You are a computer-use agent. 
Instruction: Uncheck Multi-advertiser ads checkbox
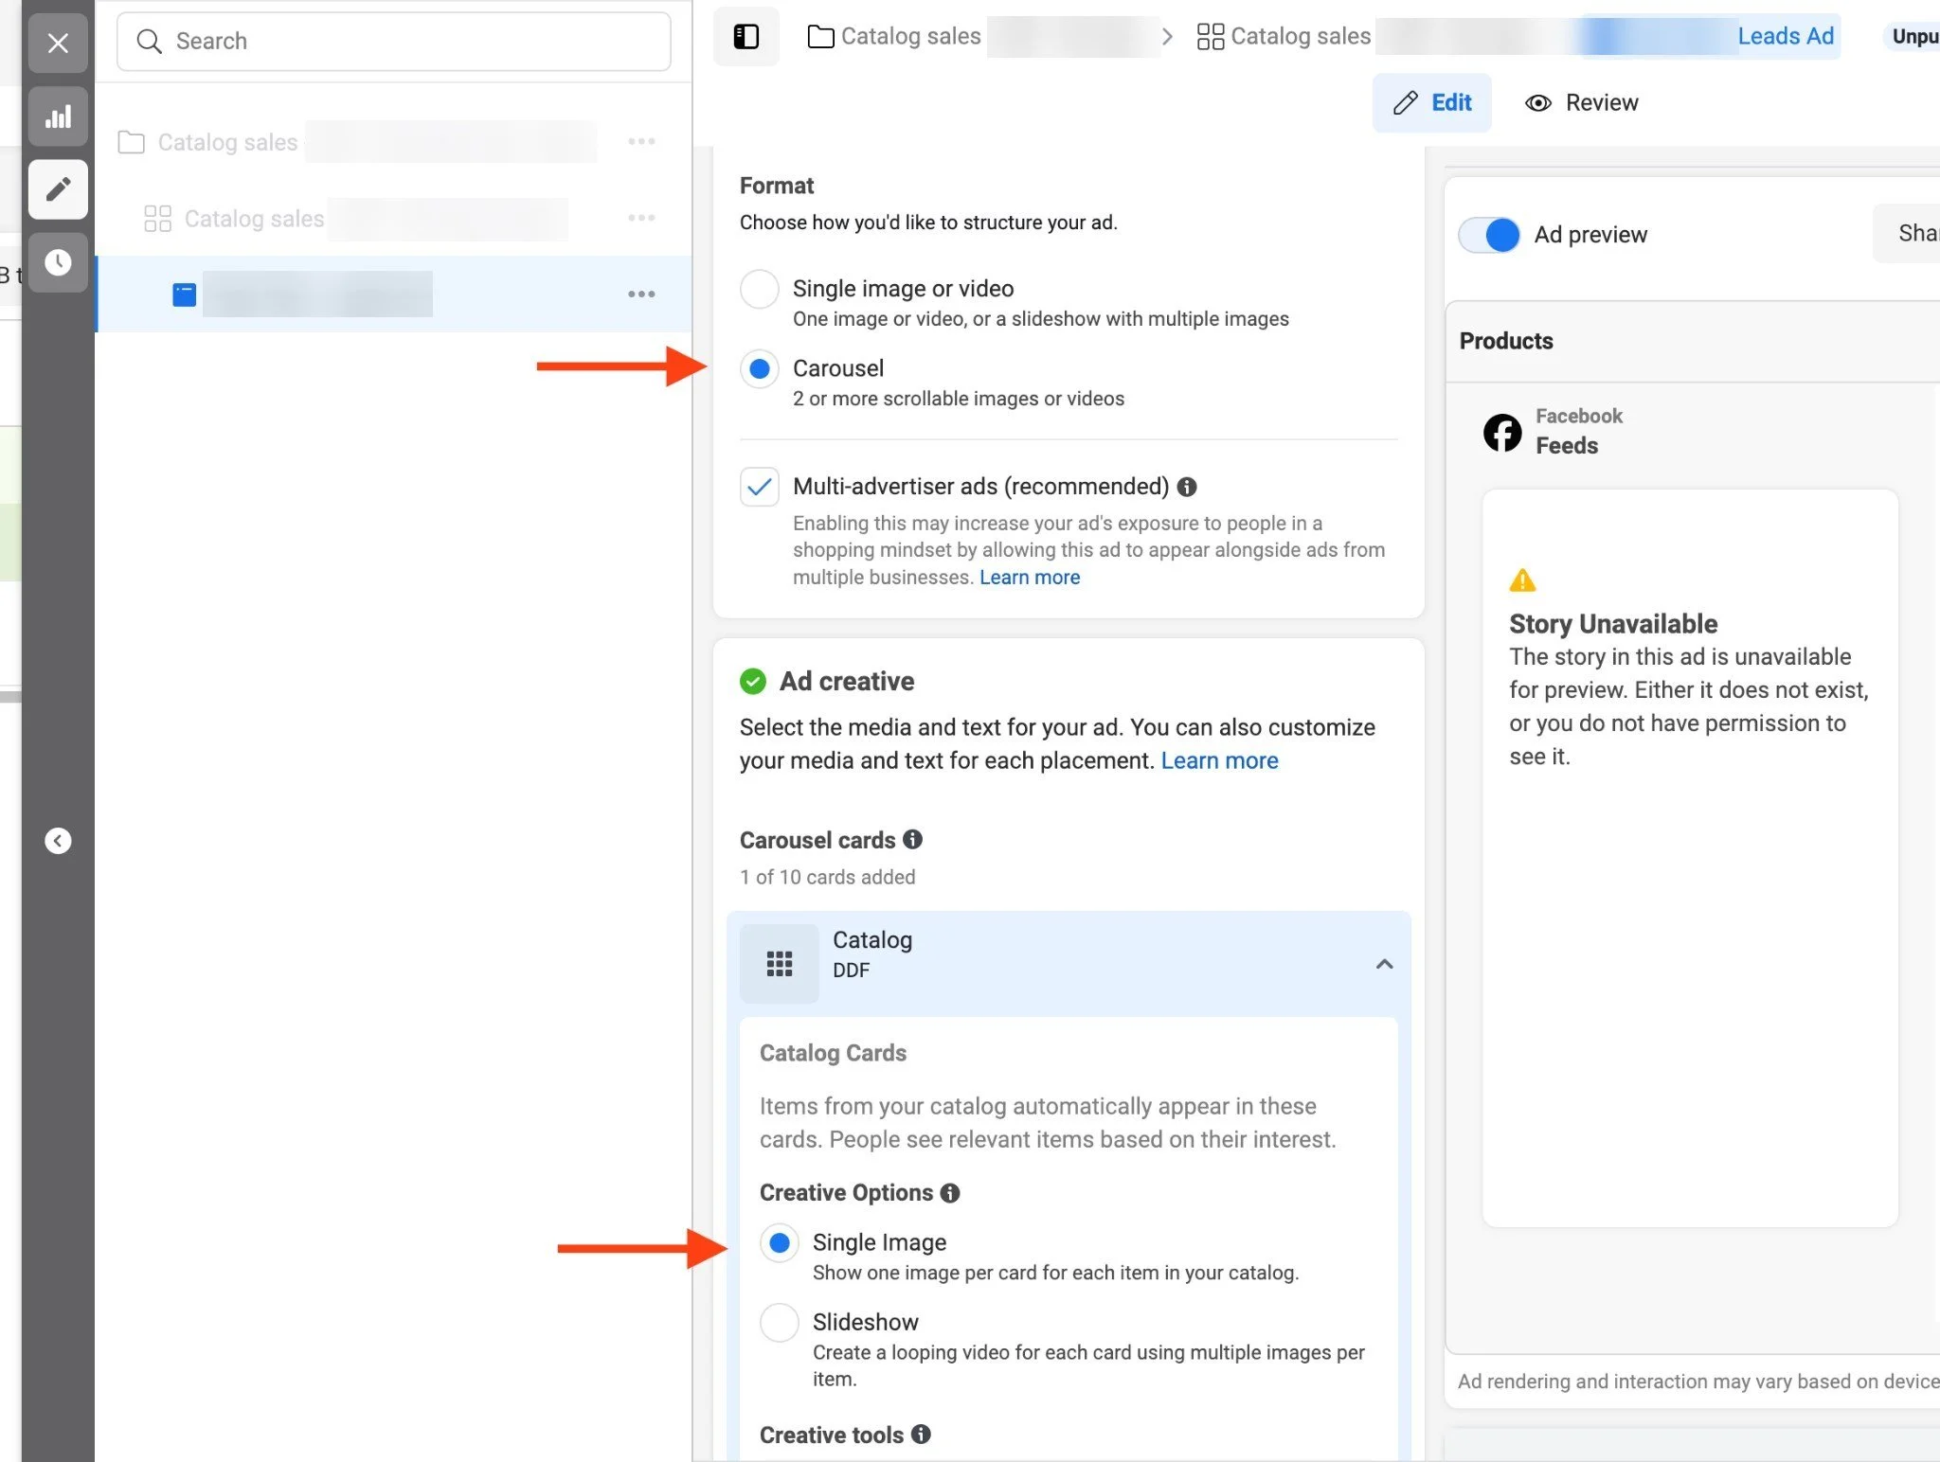(760, 487)
